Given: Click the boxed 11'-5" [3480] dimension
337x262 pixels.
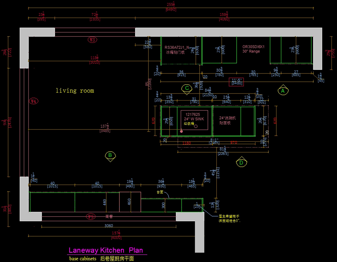Looking at the screenshot, I should coord(236,82).
